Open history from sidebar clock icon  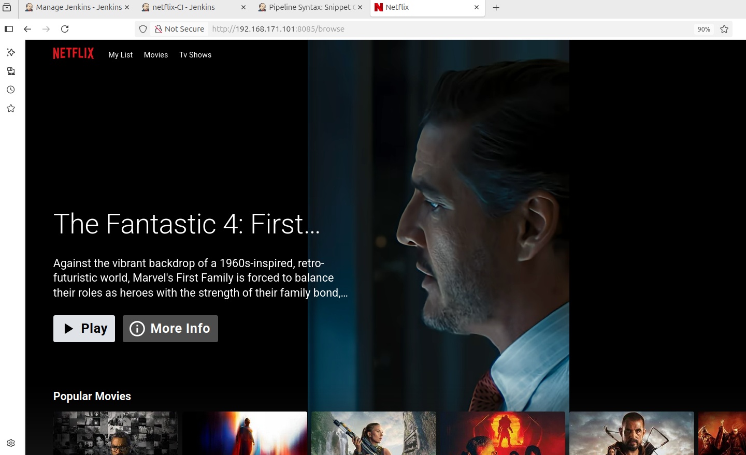(x=11, y=90)
